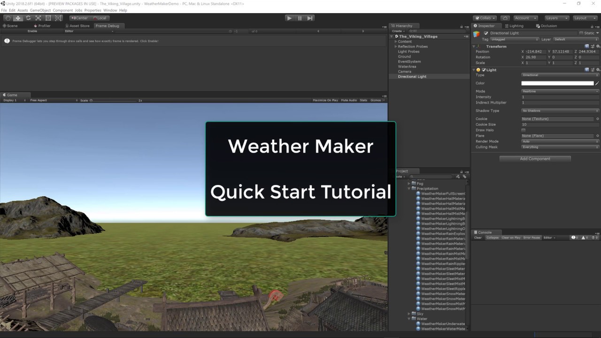
Task: Start Play mode with the Play button
Action: (289, 18)
